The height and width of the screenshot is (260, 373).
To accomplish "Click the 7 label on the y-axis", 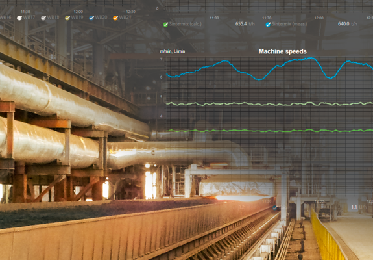I will click(x=162, y=59).
